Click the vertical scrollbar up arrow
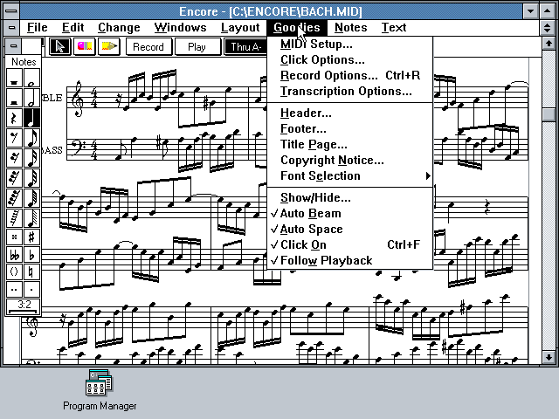 click(x=549, y=44)
